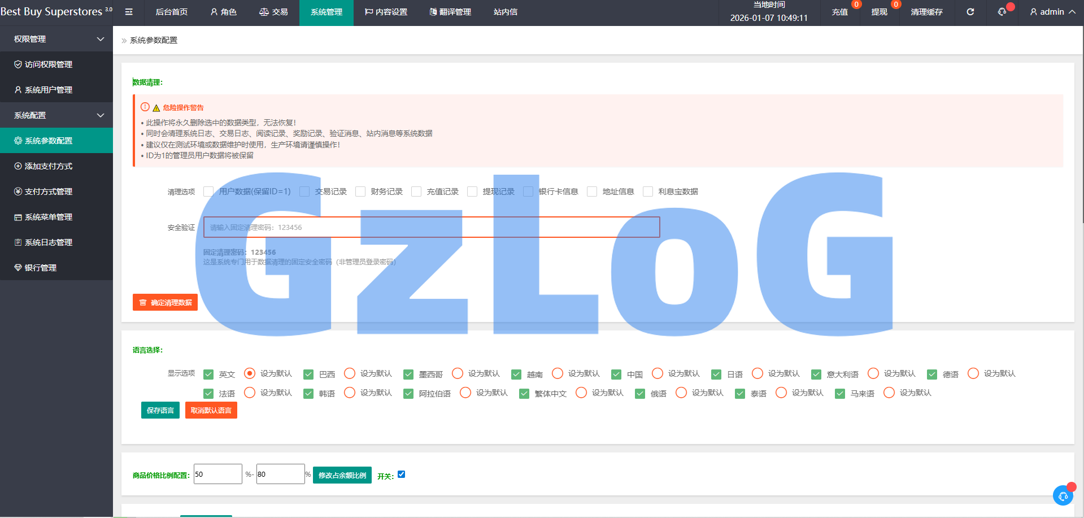Open the customer service headset icon in header
Screen dimensions: 1084x518
point(1002,12)
